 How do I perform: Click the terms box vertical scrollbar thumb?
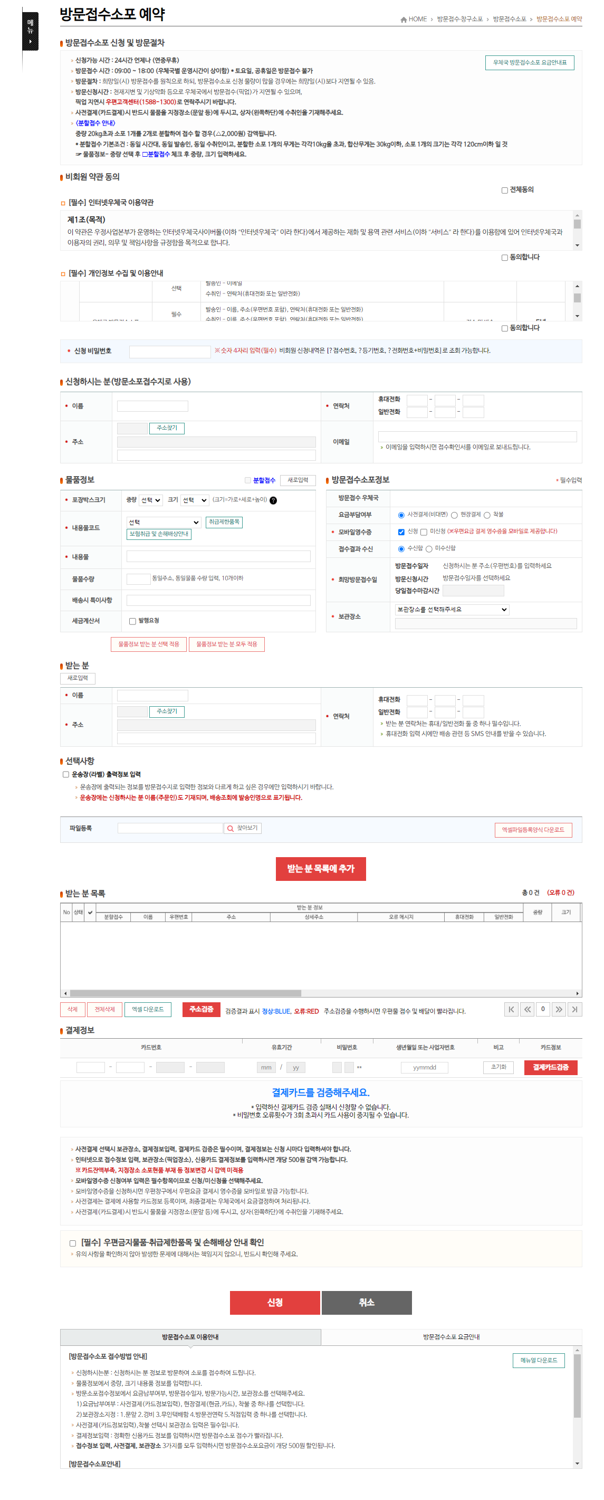577,224
